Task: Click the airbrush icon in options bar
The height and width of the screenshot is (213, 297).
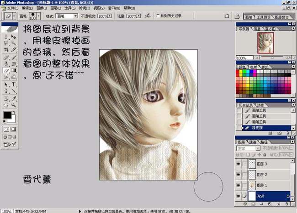Action: pyautogui.click(x=148, y=16)
